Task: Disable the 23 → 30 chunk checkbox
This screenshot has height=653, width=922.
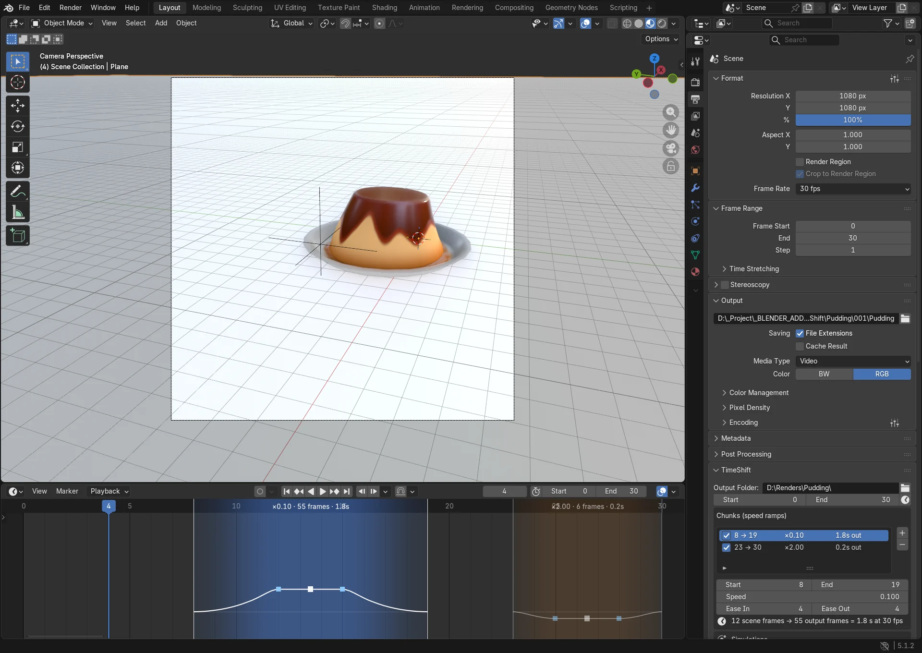Action: pyautogui.click(x=726, y=547)
